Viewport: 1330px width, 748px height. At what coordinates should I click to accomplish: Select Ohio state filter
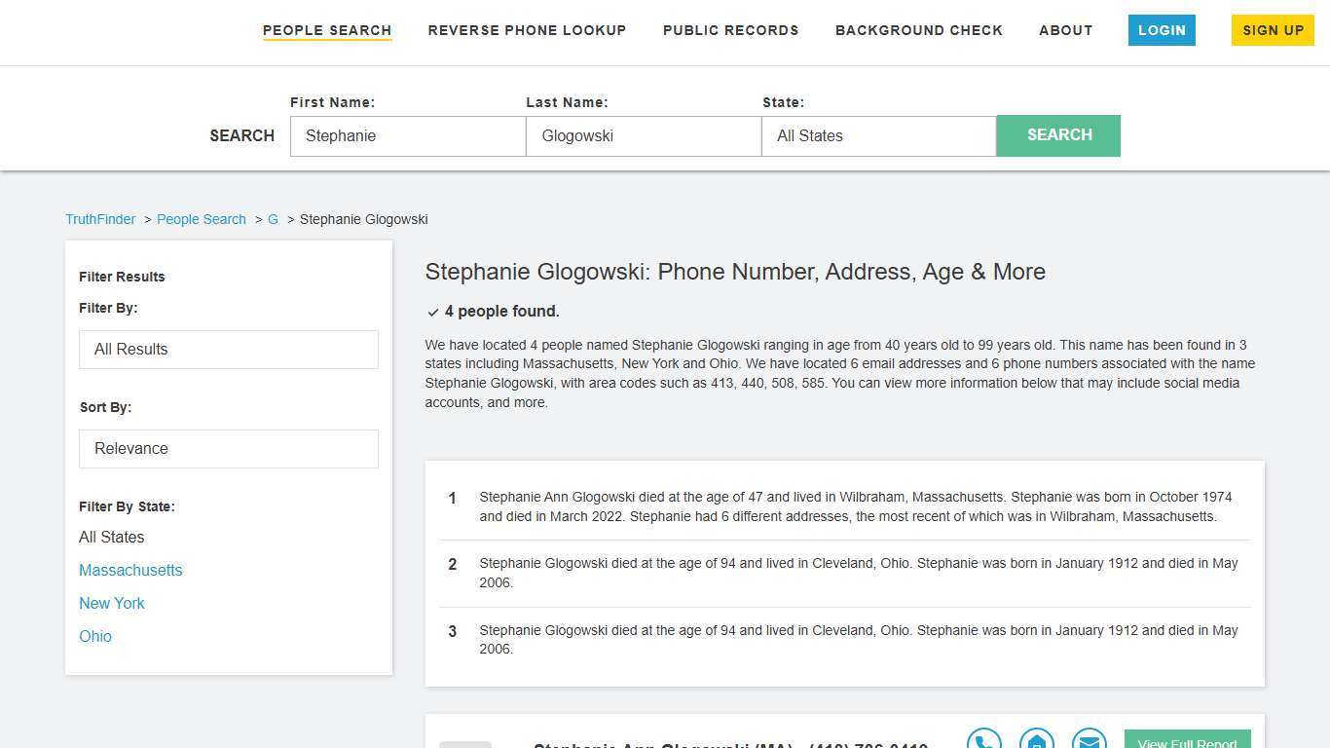tap(94, 636)
